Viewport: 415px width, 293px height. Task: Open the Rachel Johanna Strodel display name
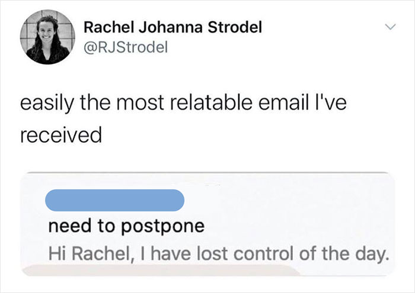coord(173,28)
